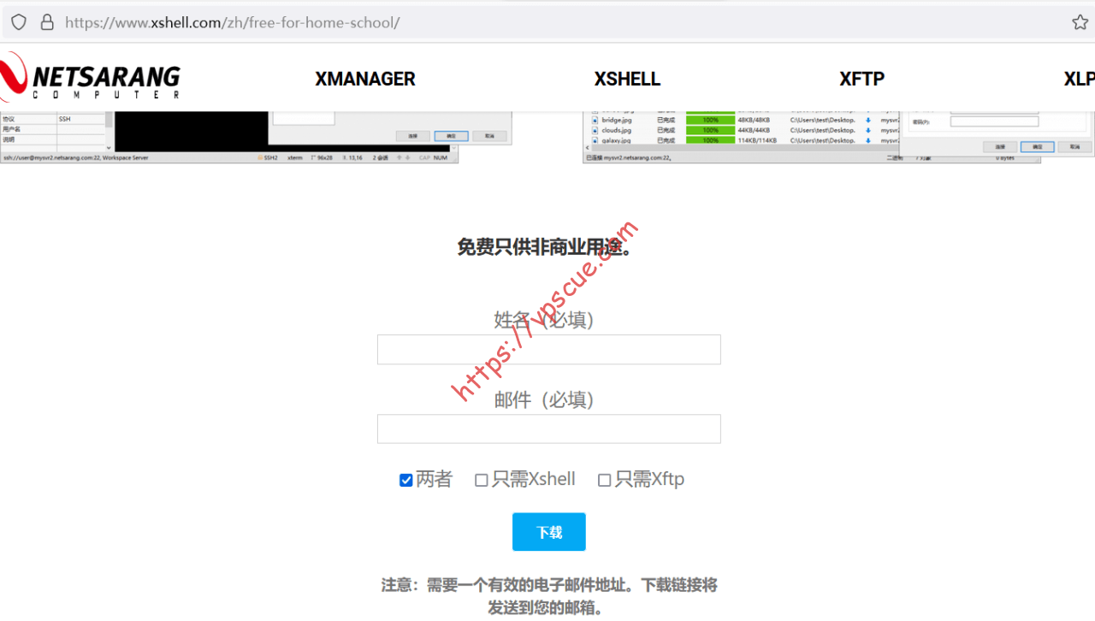The width and height of the screenshot is (1095, 621).
Task: Bookmark this page with star icon
Action: [x=1080, y=22]
